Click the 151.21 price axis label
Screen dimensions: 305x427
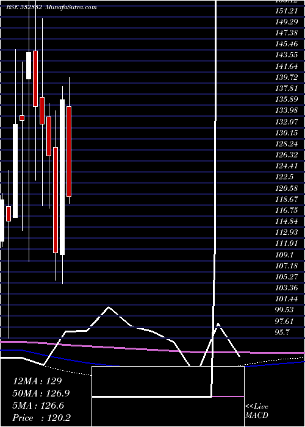286,11
